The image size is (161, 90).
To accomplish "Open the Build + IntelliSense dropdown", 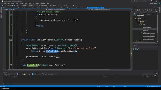I will pyautogui.click(x=51, y=74).
